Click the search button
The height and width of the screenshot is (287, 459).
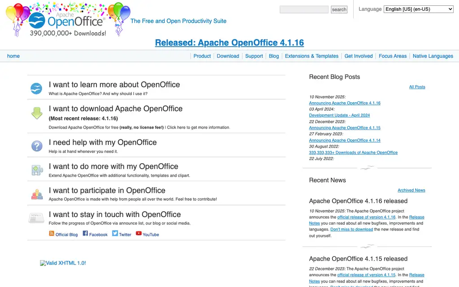click(339, 9)
